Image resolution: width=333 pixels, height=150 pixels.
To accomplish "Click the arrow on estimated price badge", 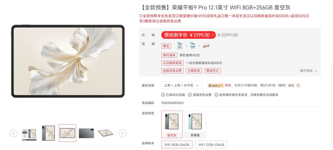I will click(213, 35).
